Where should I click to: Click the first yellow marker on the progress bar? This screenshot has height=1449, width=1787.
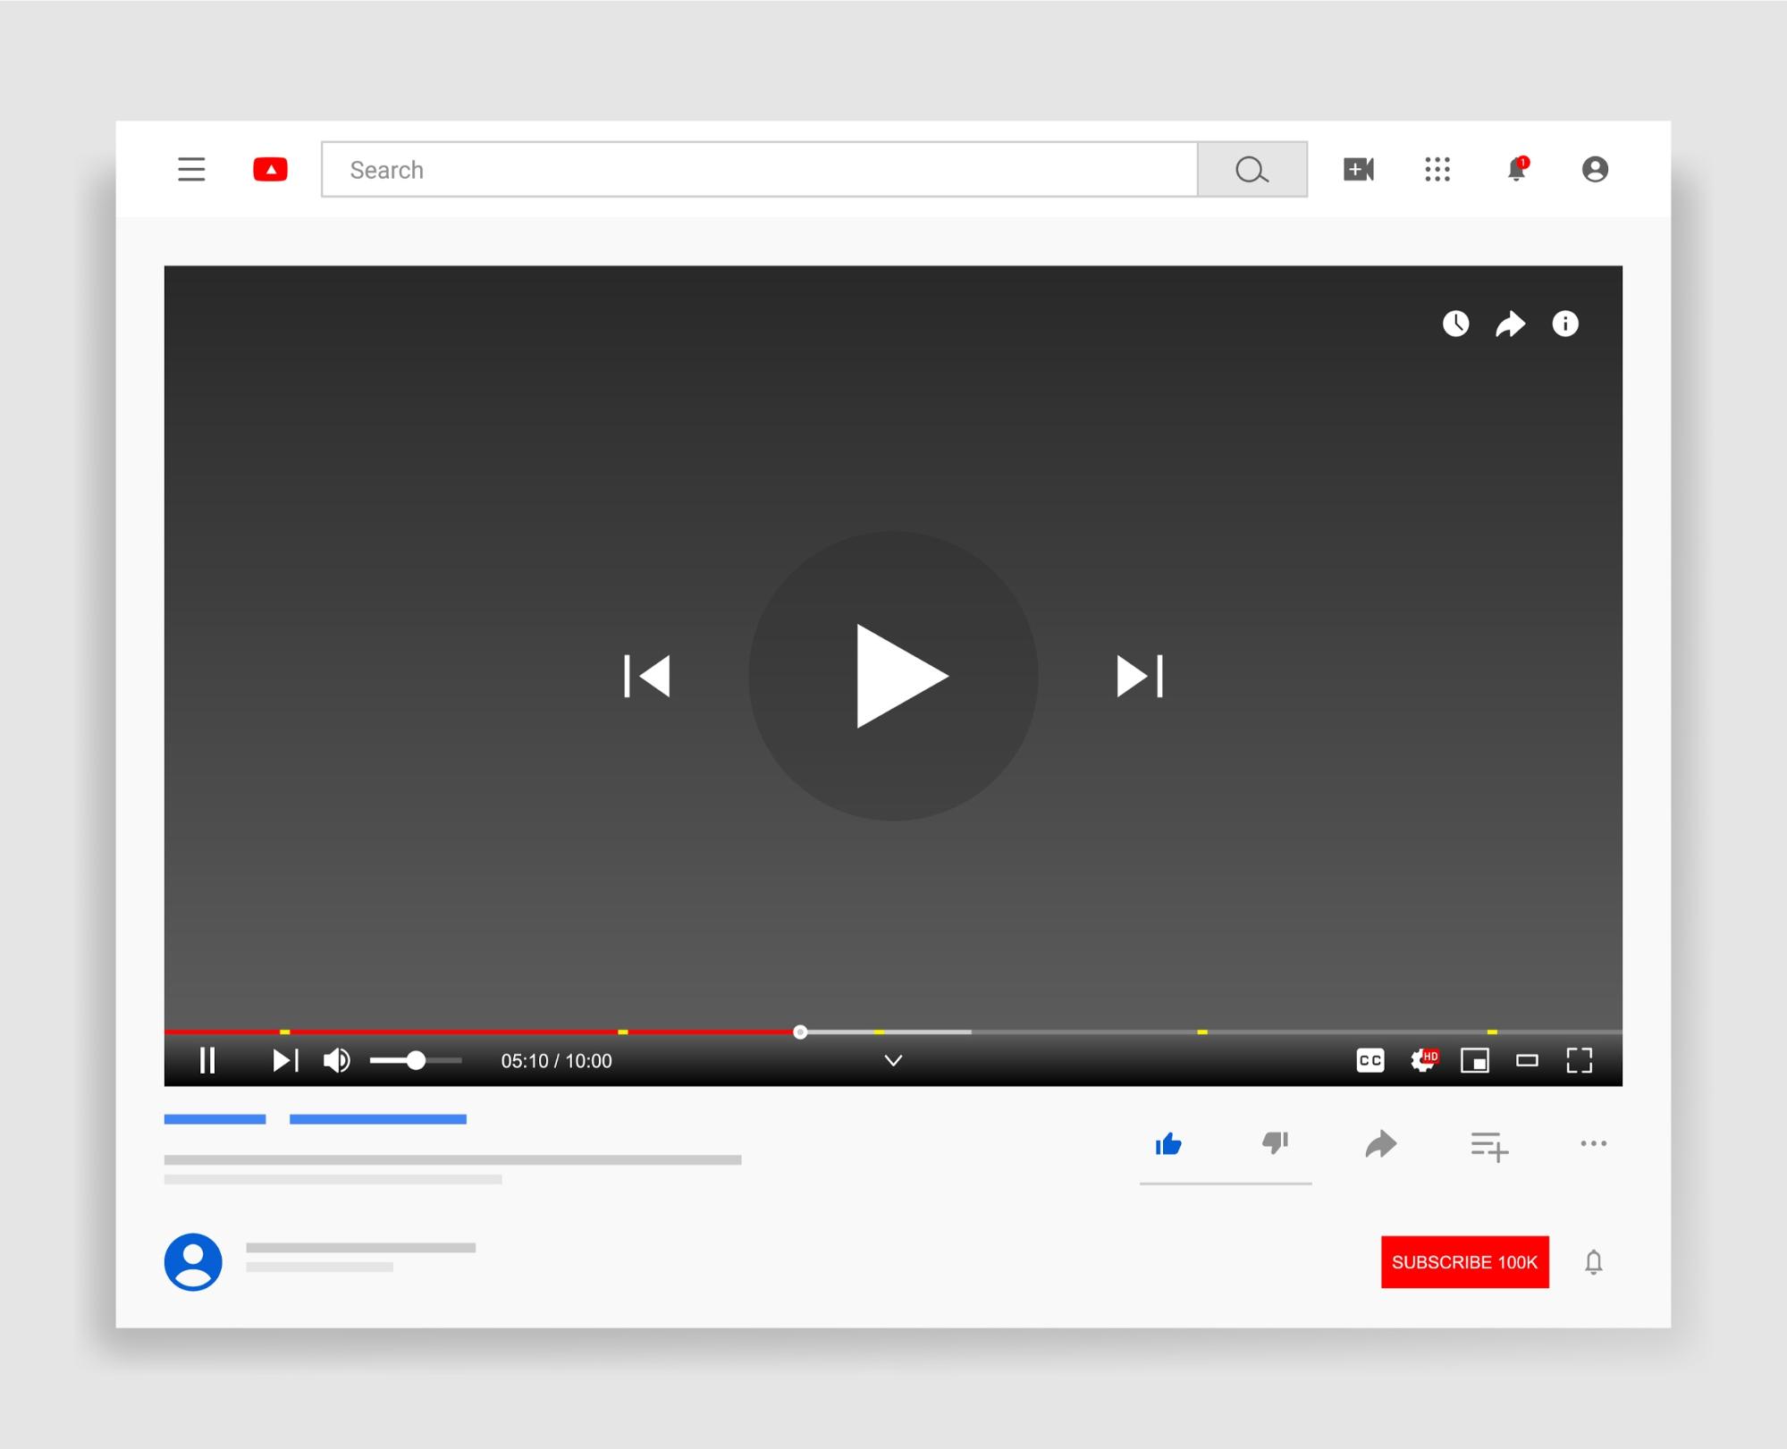click(x=284, y=1032)
